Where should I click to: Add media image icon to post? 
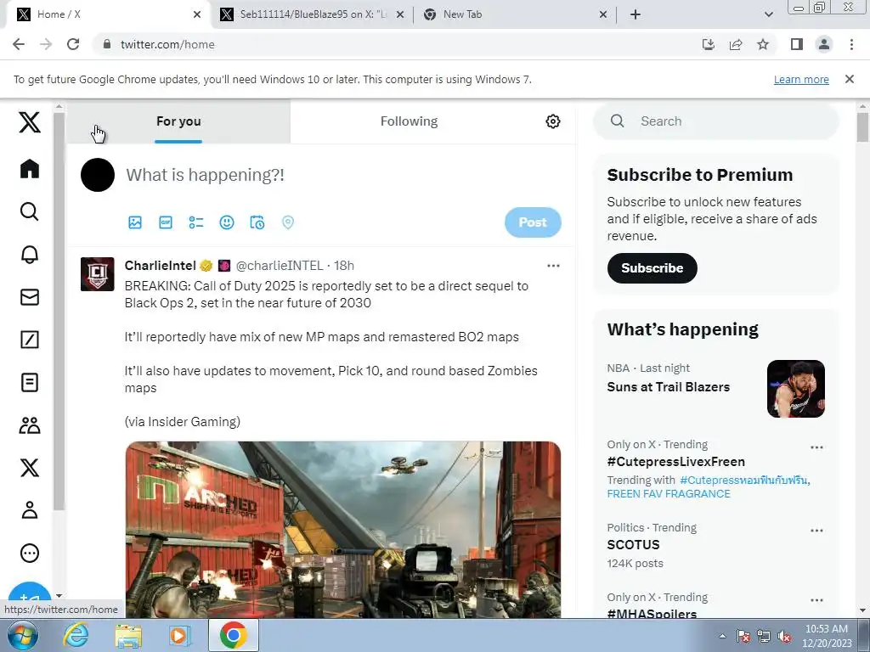point(135,222)
